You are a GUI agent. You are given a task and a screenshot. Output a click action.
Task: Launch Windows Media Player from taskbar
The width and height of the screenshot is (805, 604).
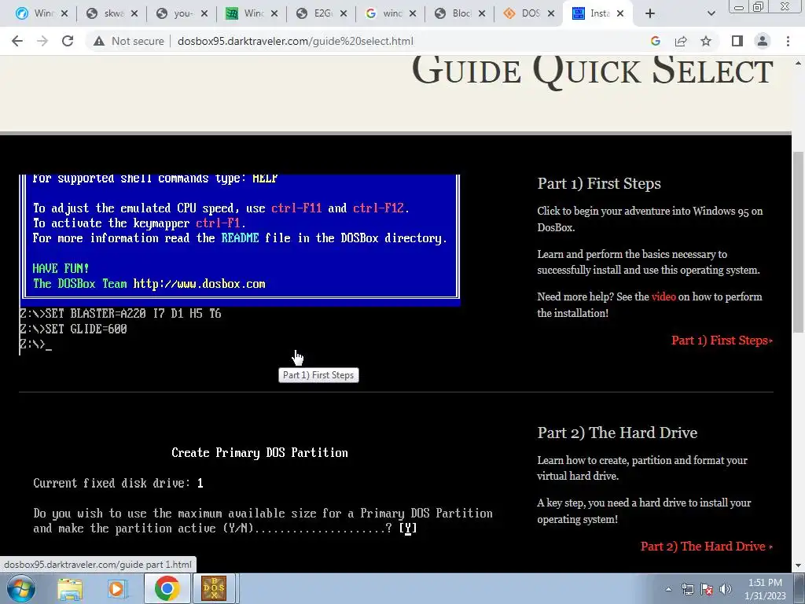pyautogui.click(x=117, y=588)
